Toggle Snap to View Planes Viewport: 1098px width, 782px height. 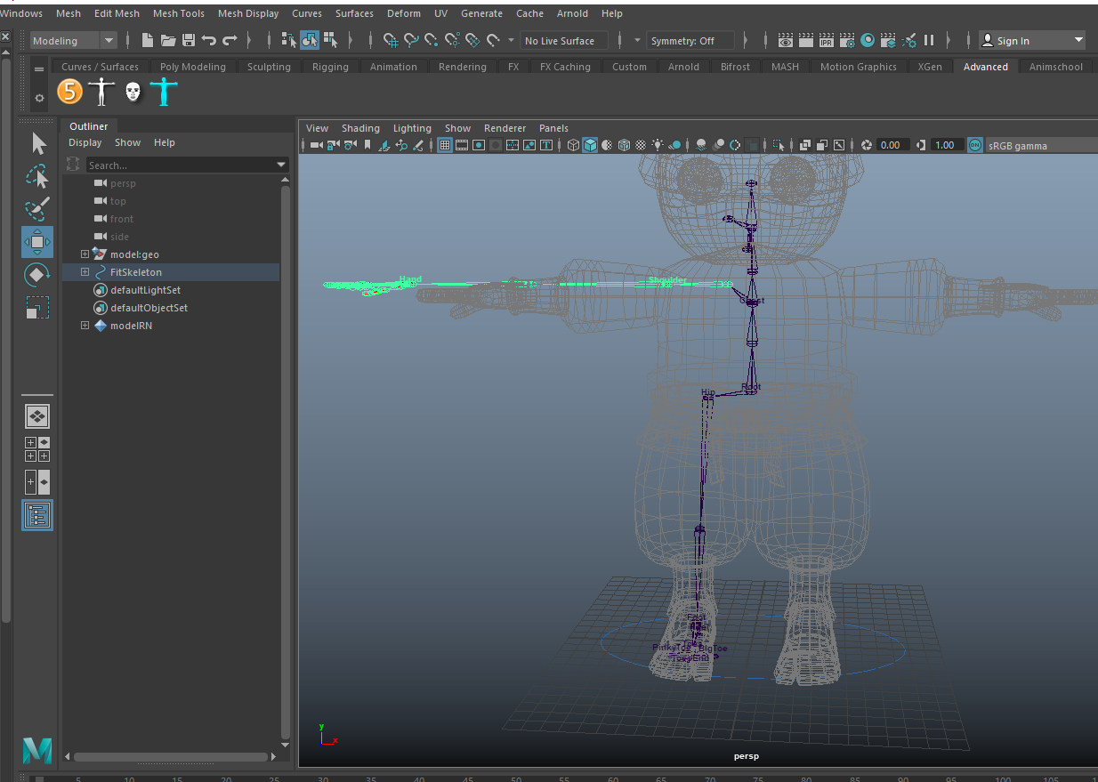472,40
